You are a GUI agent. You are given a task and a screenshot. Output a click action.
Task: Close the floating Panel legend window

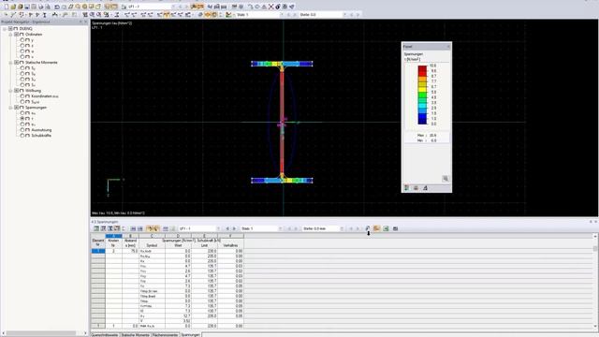(448, 47)
